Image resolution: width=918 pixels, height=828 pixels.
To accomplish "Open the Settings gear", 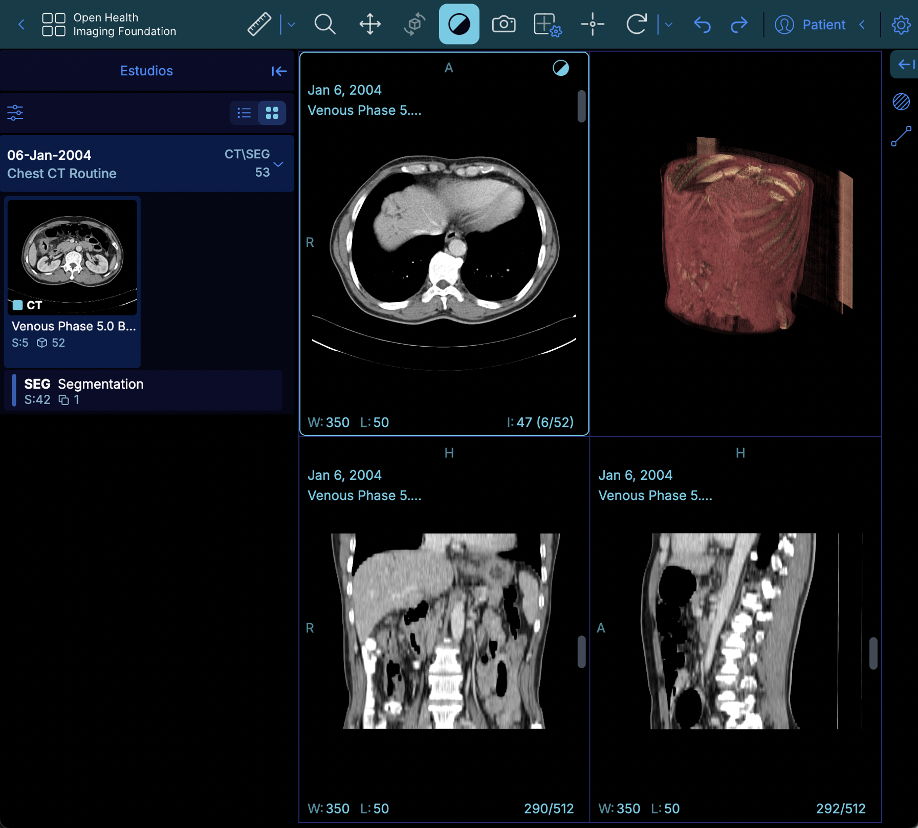I will coord(901,24).
